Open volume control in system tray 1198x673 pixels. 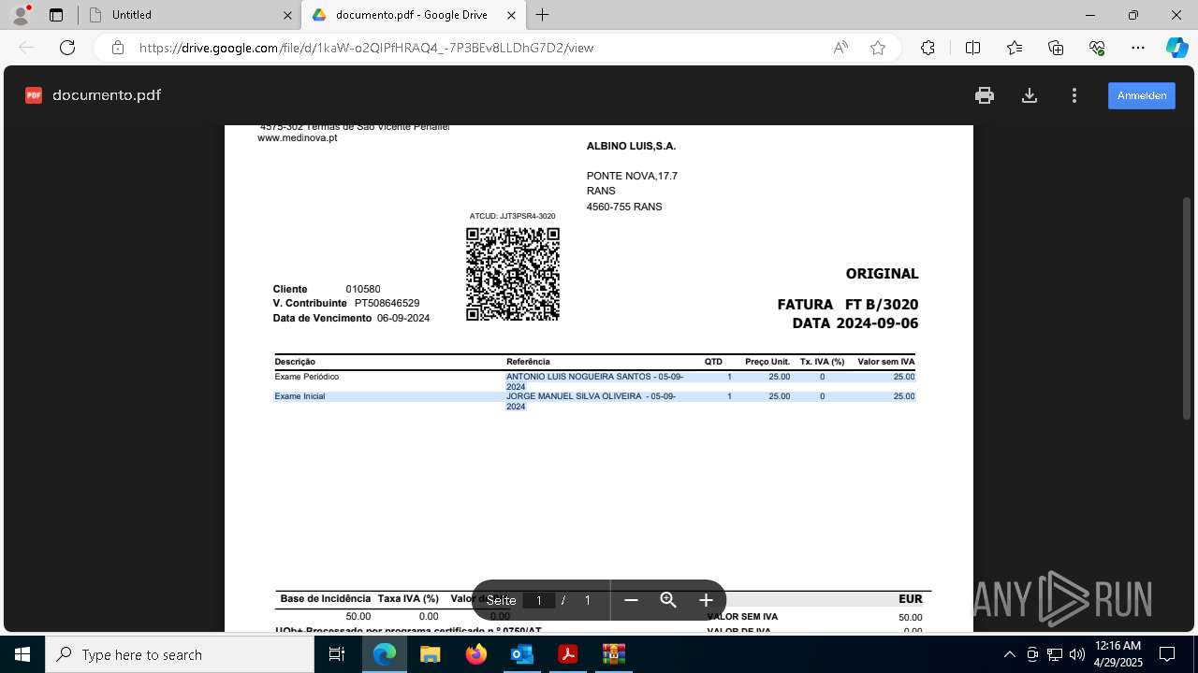coord(1077,654)
